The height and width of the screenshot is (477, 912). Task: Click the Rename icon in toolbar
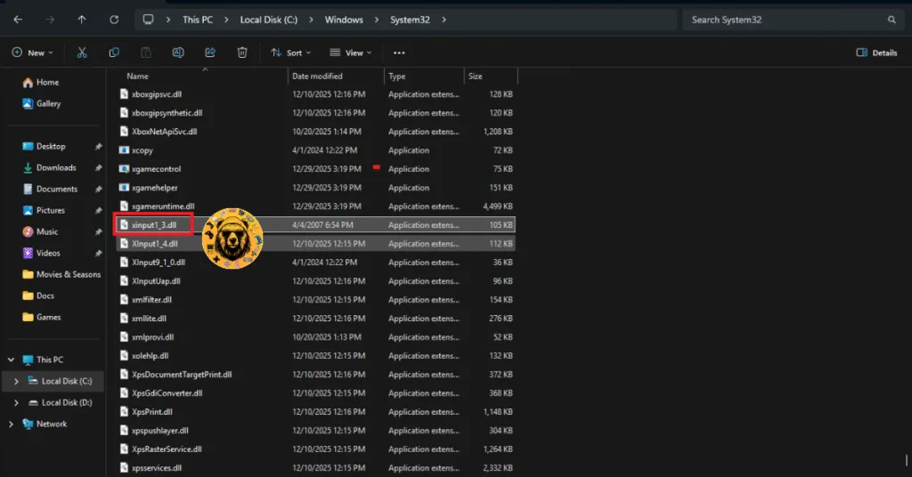pyautogui.click(x=178, y=53)
